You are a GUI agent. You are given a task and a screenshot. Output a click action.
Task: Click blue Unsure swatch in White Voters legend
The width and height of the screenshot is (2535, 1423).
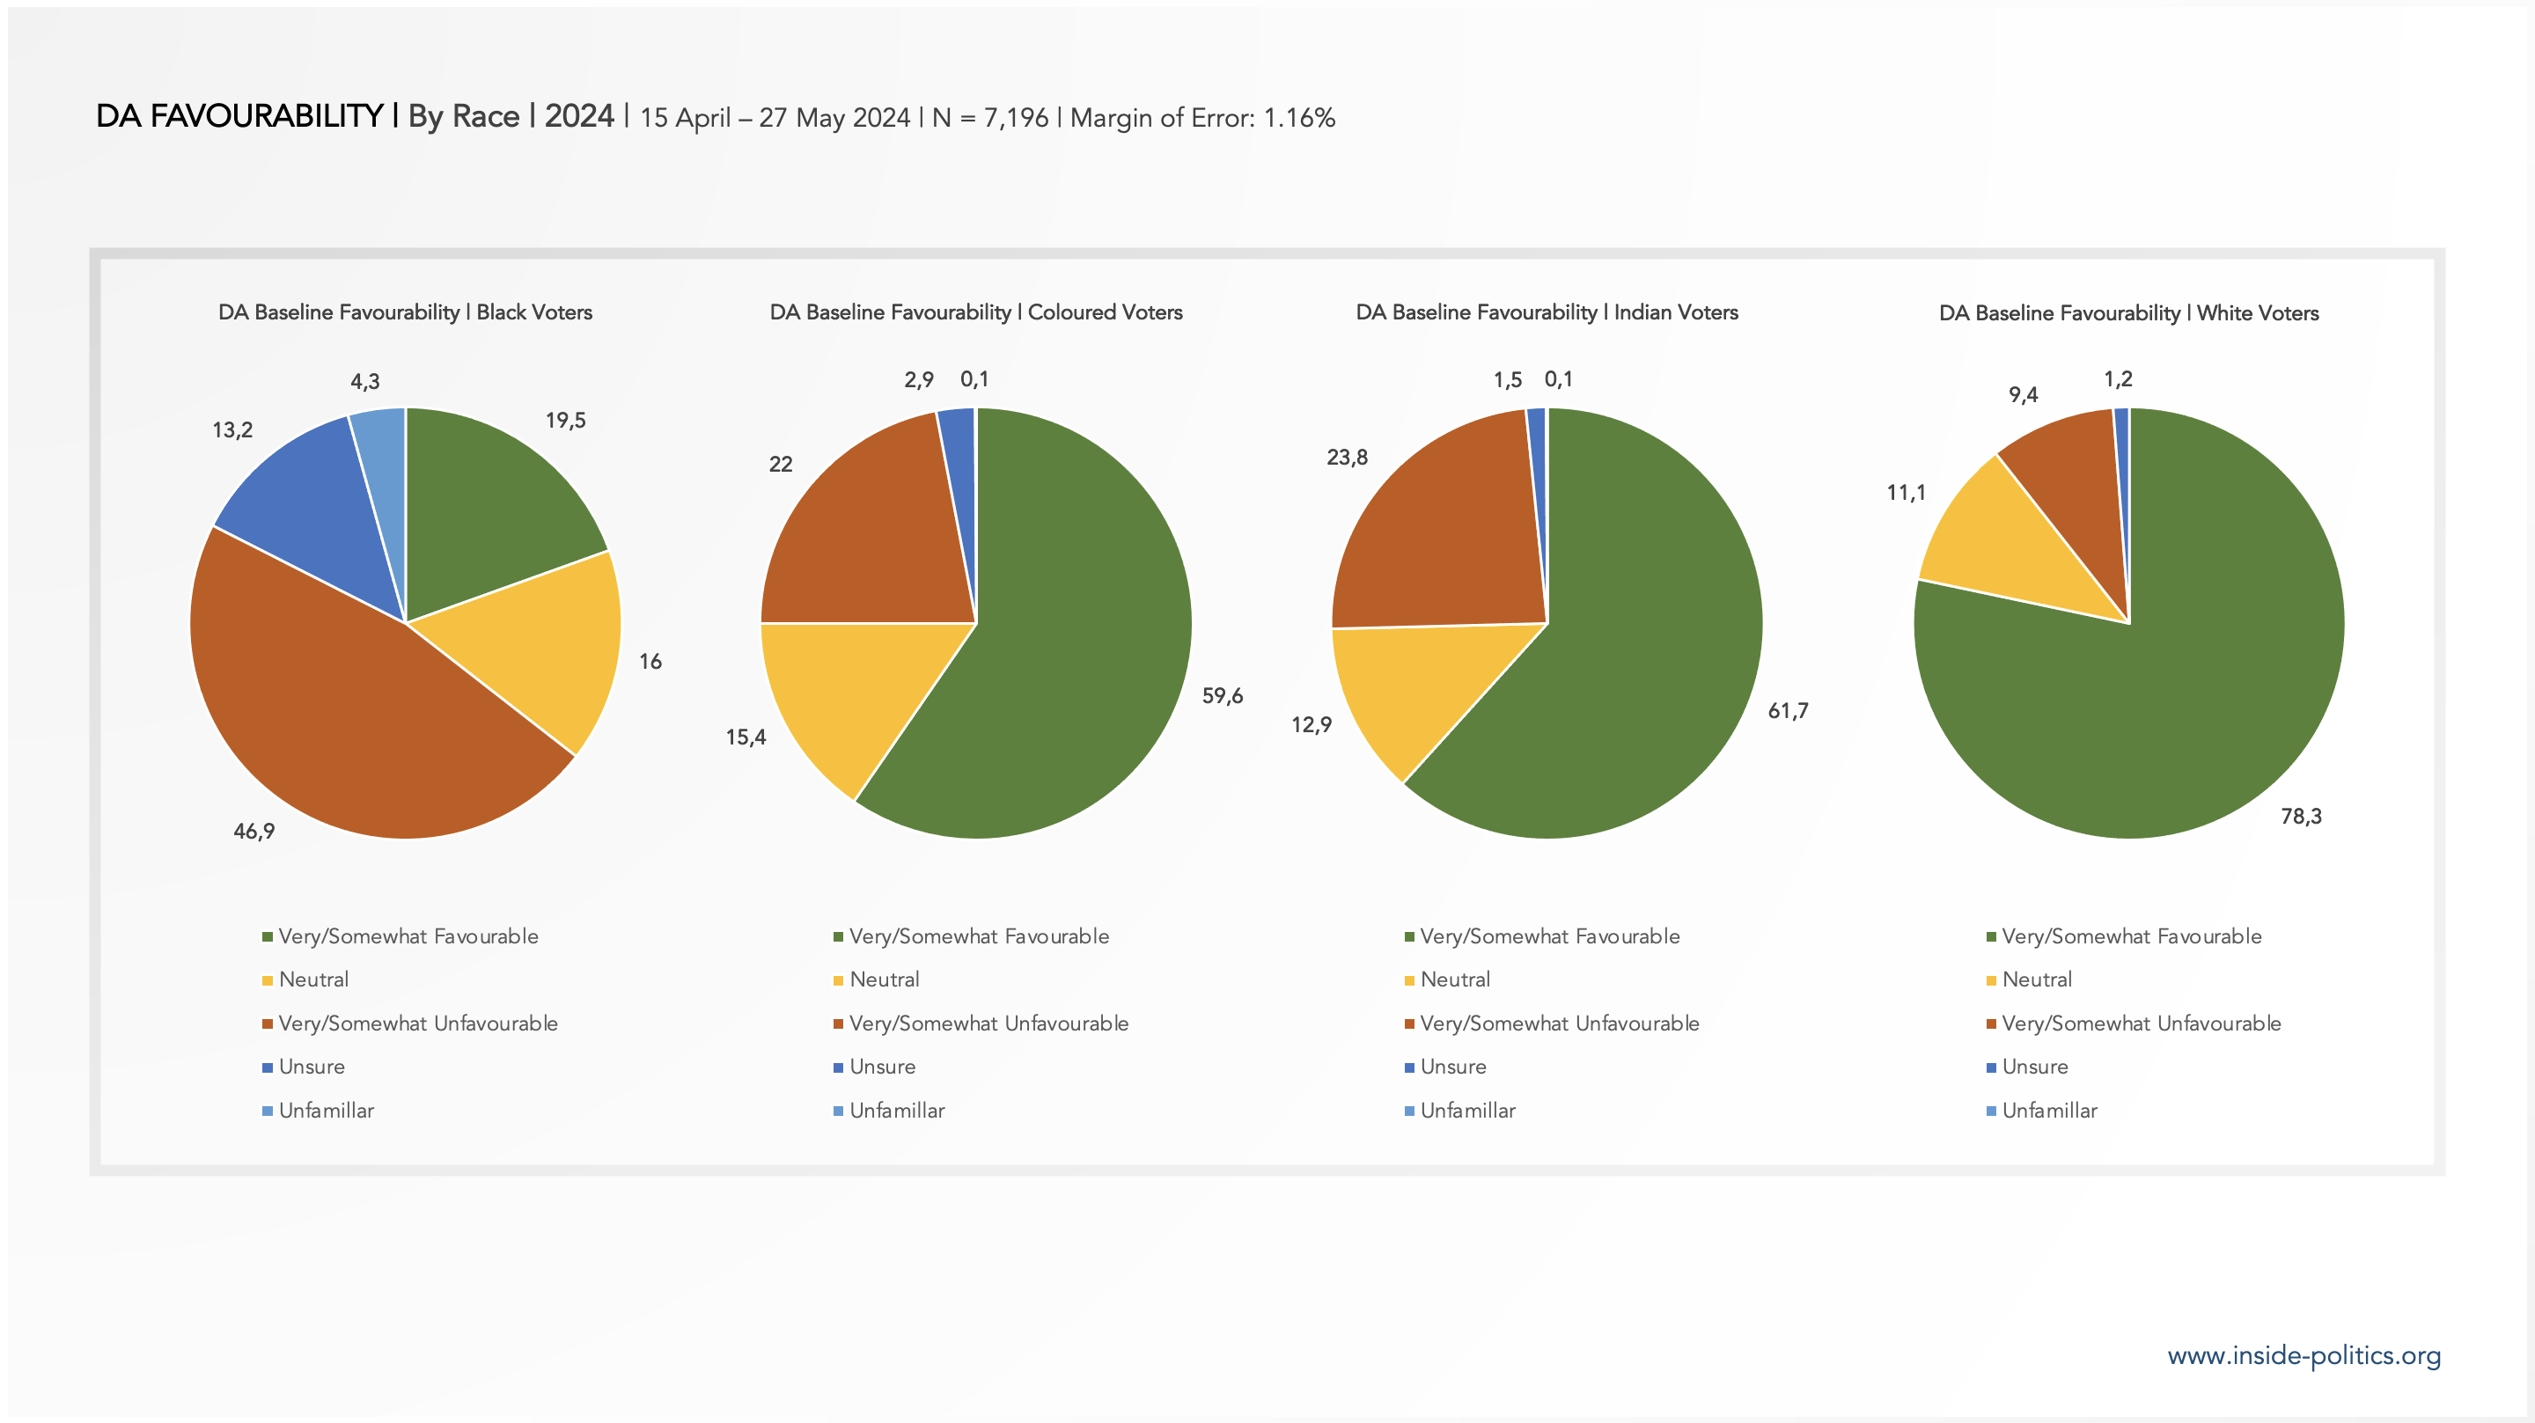click(1991, 1067)
